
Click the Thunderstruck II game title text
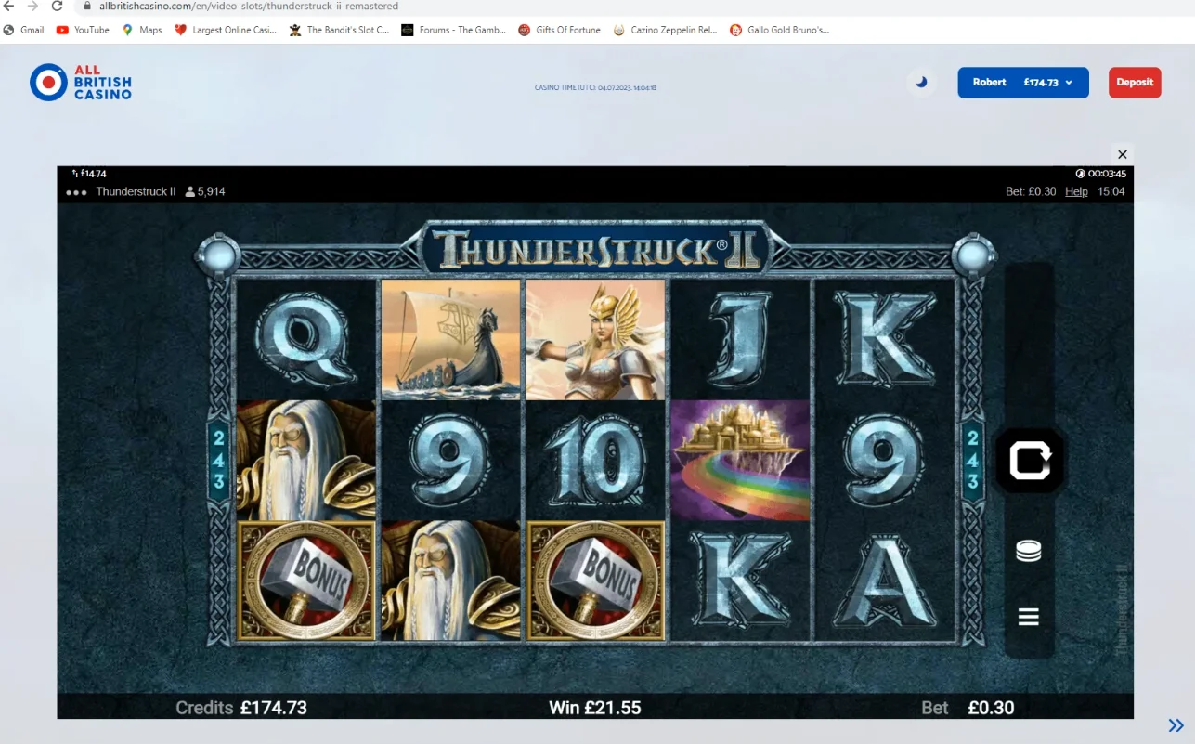click(x=136, y=192)
